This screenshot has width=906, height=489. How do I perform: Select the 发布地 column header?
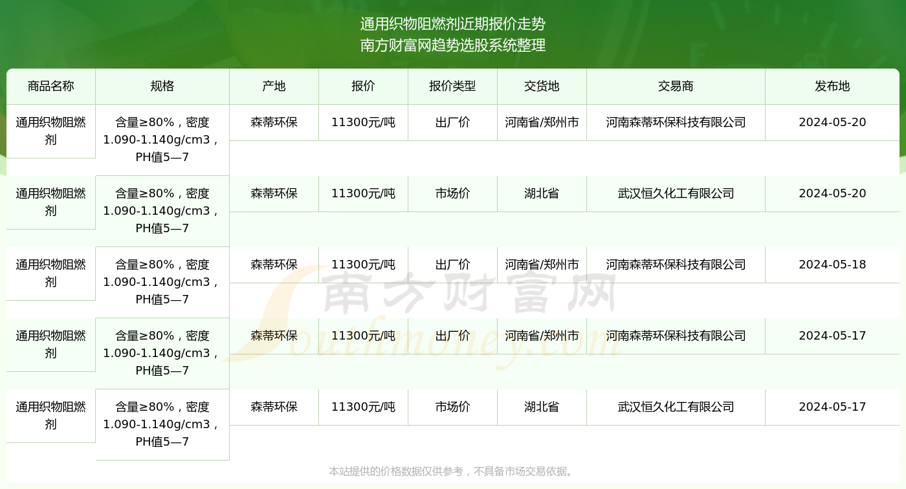click(832, 87)
